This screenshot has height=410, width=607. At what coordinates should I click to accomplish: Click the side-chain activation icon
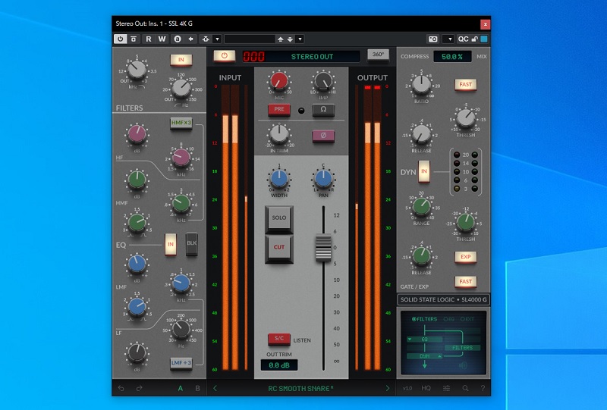(206, 39)
